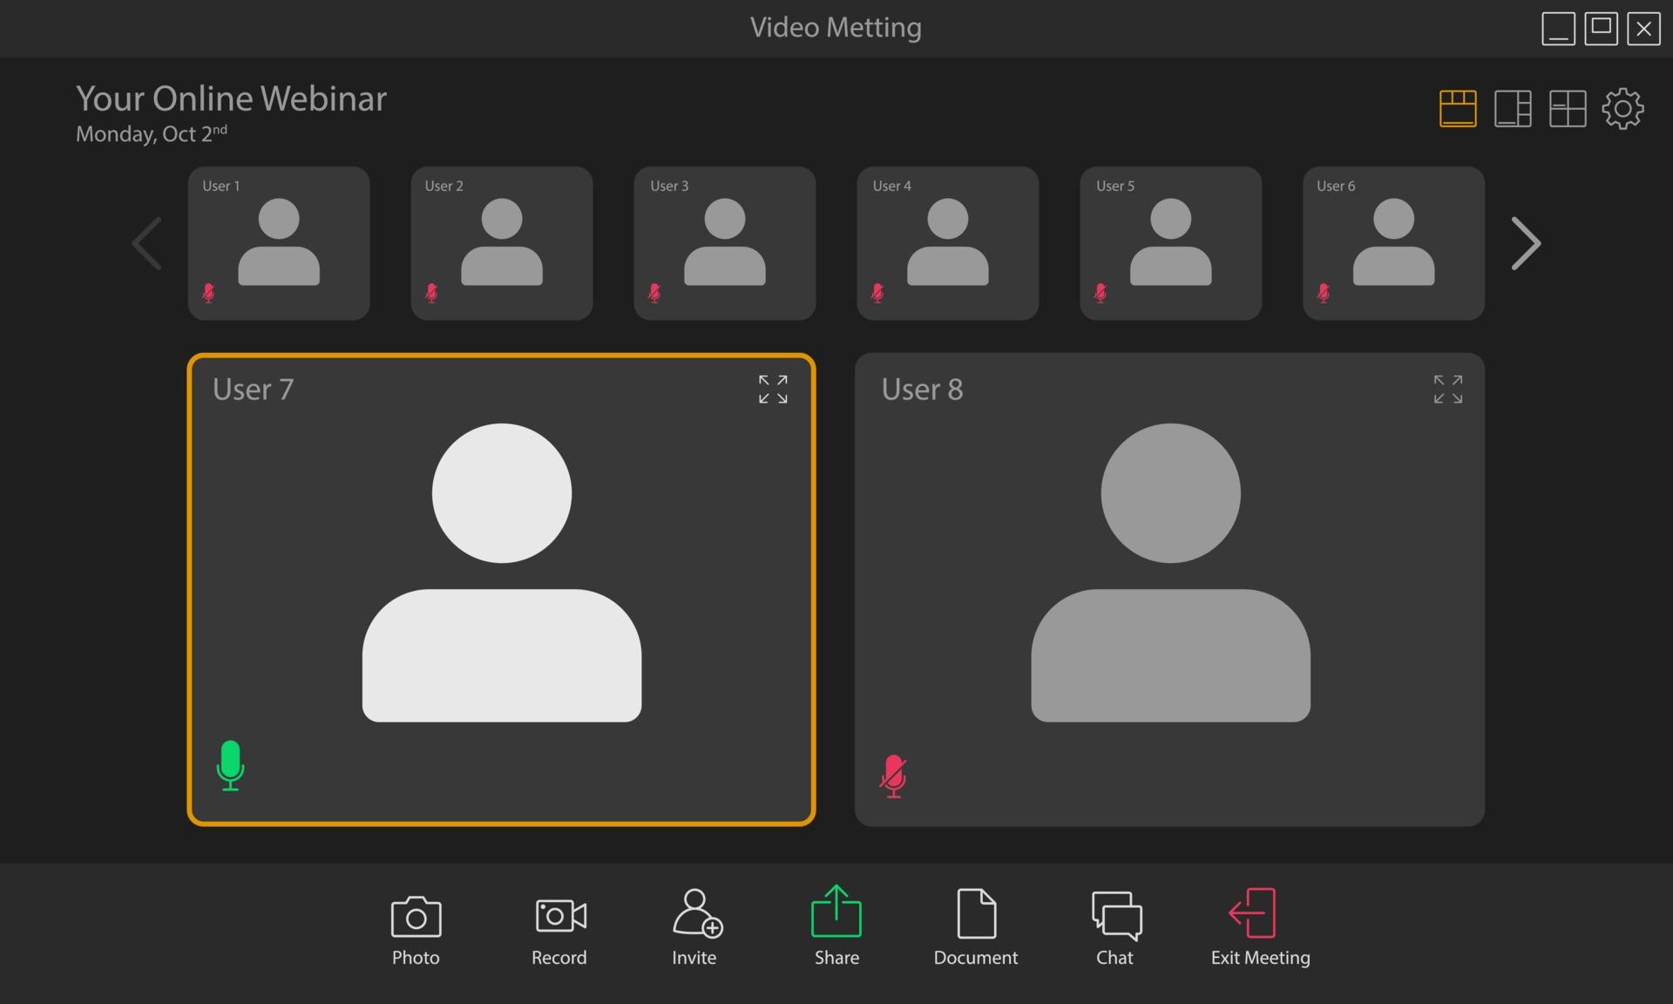1673x1004 pixels.
Task: Select the User 3 thumbnail
Action: (x=725, y=243)
